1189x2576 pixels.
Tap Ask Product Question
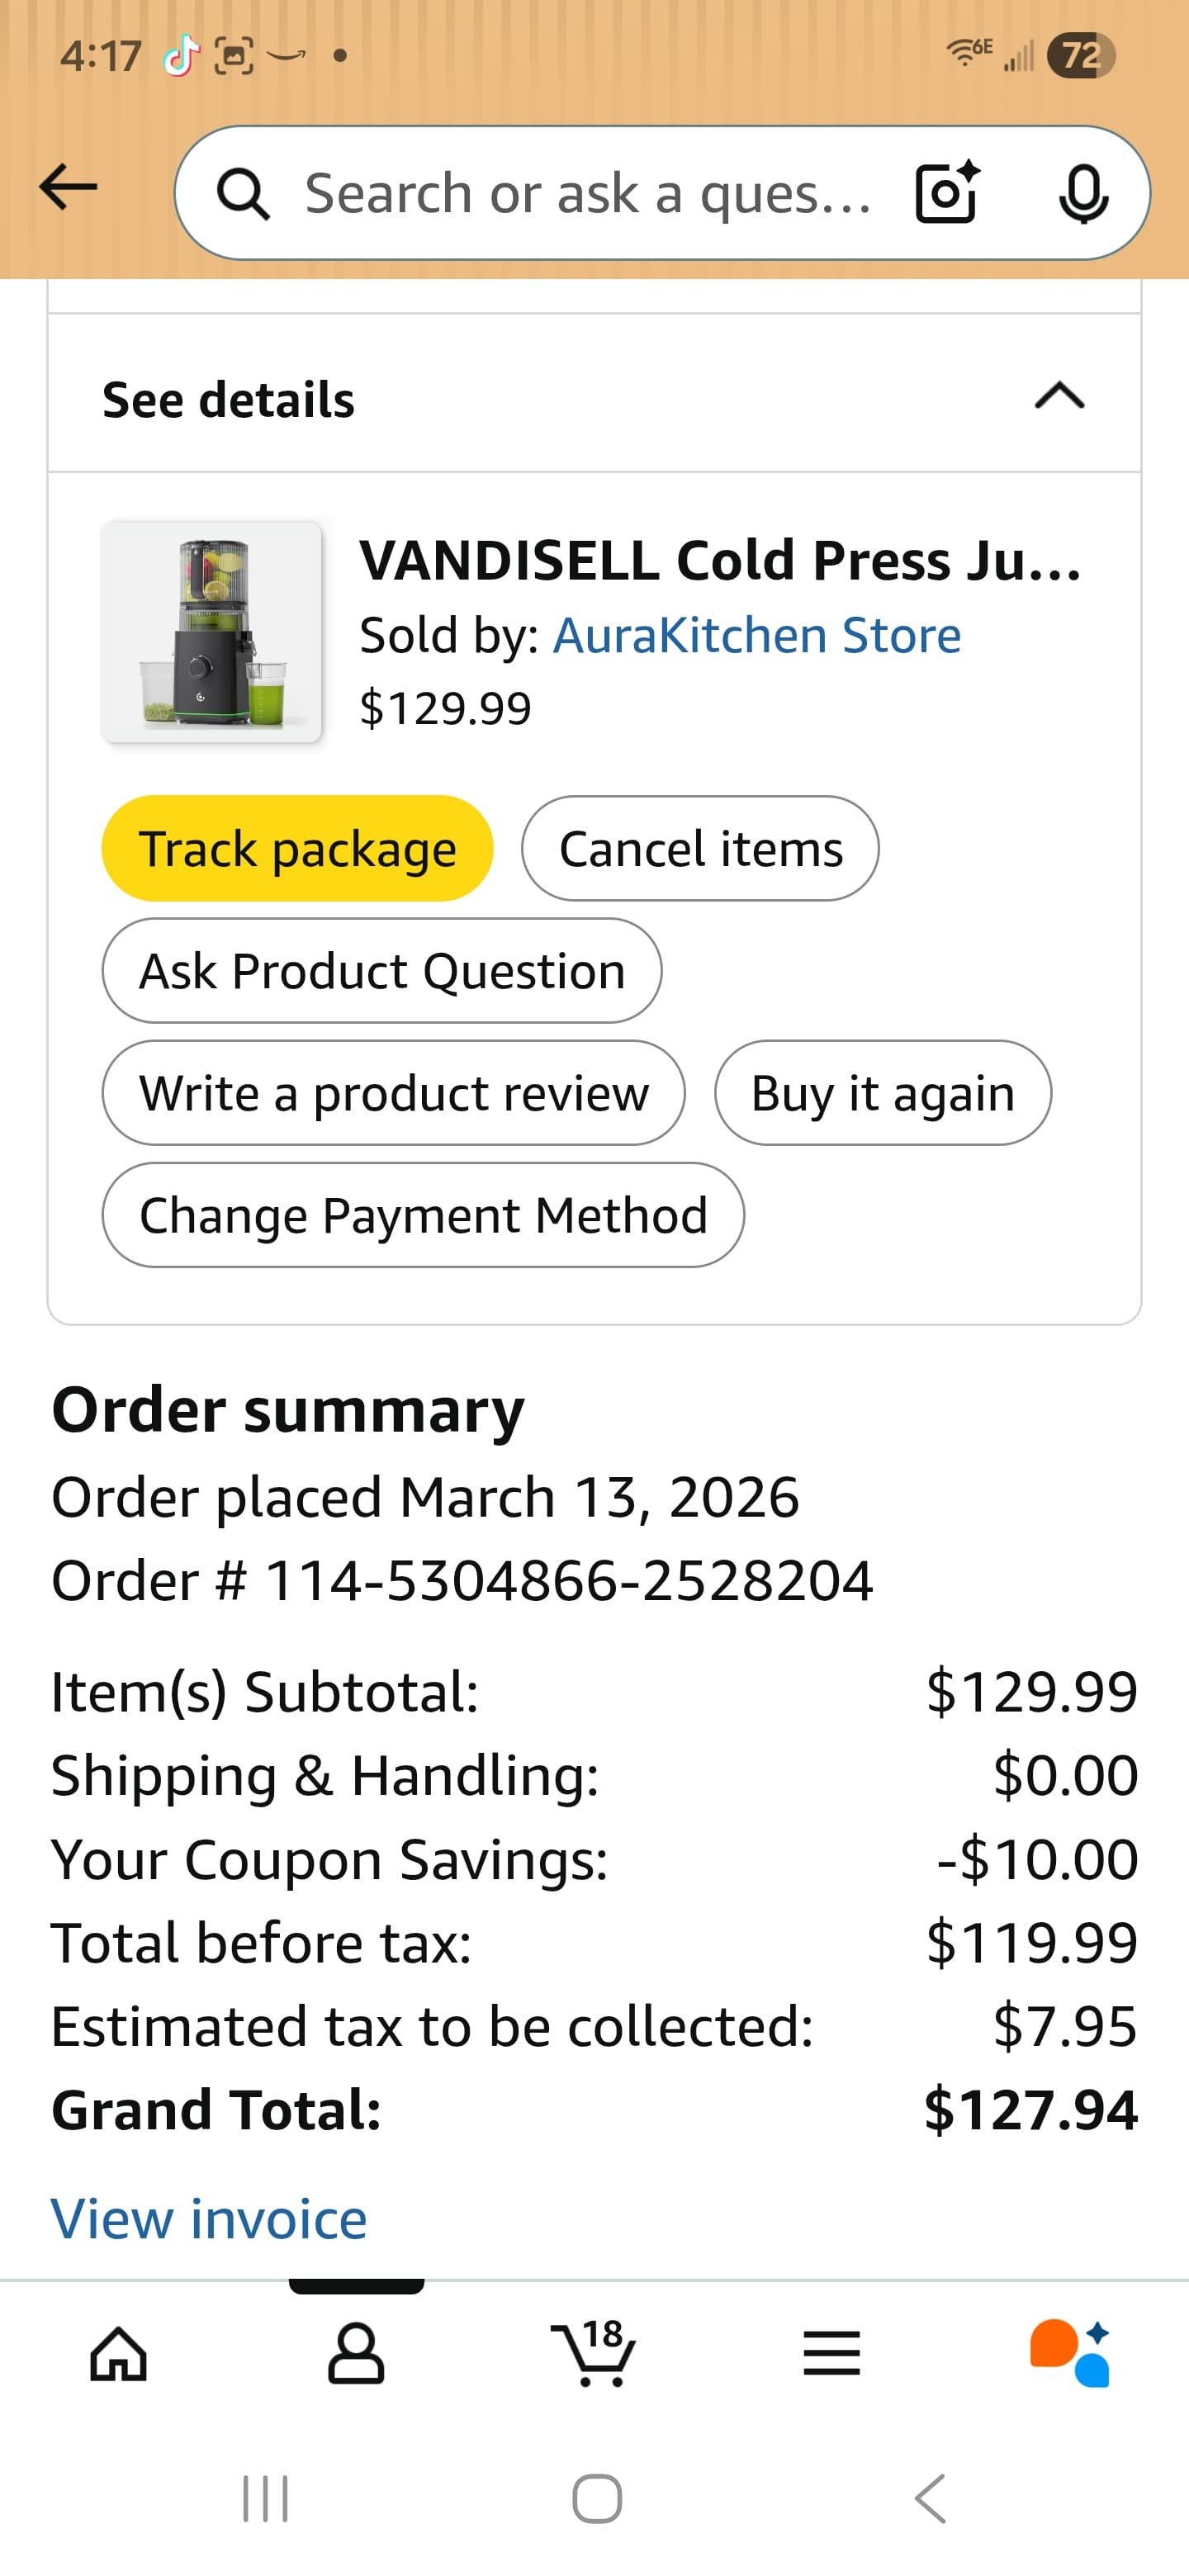coord(381,970)
